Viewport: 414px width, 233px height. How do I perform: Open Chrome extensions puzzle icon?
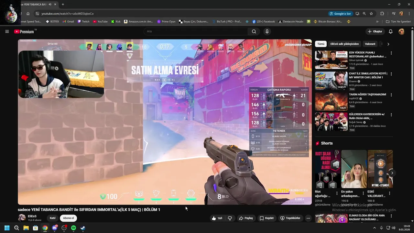click(x=382, y=14)
